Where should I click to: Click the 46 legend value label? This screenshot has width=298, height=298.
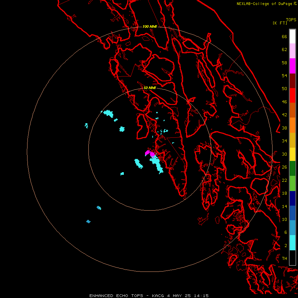[284, 102]
